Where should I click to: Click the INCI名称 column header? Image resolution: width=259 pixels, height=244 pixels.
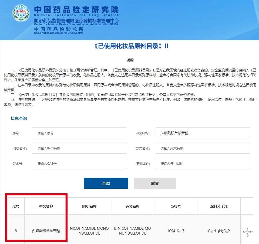(x=89, y=206)
